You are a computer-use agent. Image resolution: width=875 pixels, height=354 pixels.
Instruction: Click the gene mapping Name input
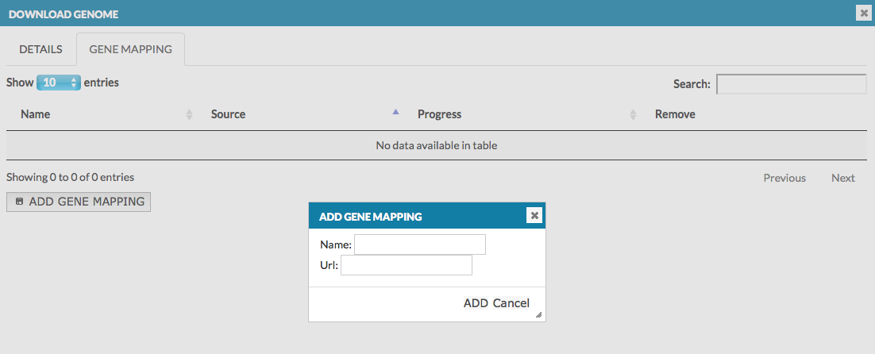point(419,244)
